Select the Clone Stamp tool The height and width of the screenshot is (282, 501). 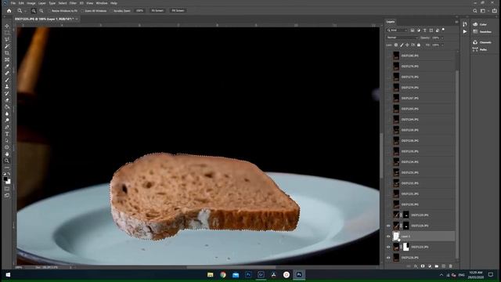(x=7, y=87)
